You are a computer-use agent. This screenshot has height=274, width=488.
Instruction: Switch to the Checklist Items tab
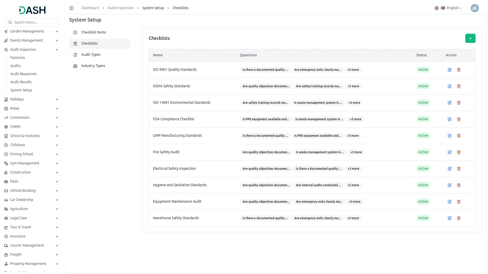pyautogui.click(x=94, y=32)
